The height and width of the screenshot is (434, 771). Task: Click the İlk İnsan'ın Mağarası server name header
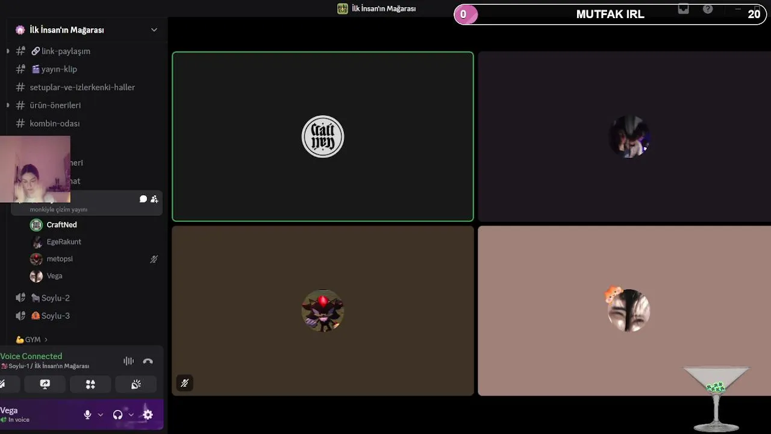click(x=67, y=30)
